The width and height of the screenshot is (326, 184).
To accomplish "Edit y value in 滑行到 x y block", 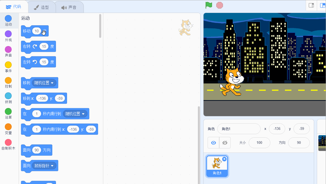I will point(91,129).
